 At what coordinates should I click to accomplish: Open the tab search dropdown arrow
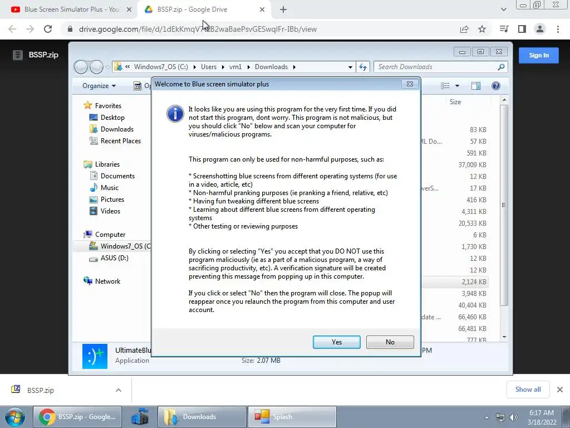click(503, 9)
